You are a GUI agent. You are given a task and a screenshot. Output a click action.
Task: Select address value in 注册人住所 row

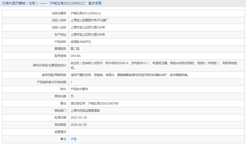88,28
